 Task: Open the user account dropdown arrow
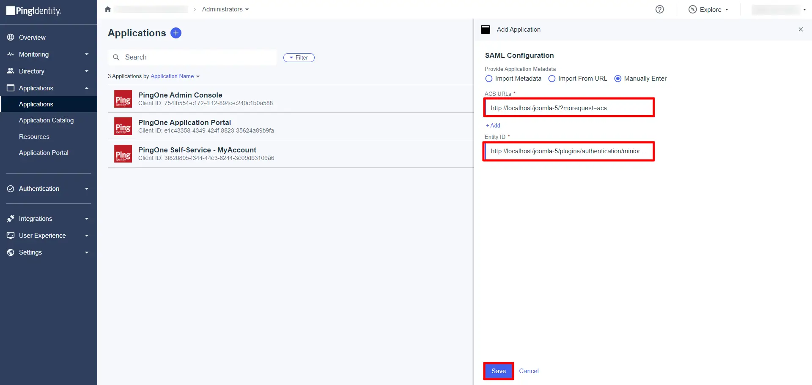coord(804,9)
